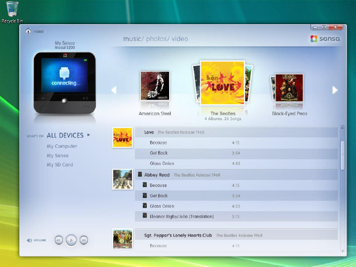
Task: Click the volume speaker icon
Action: tap(29, 240)
